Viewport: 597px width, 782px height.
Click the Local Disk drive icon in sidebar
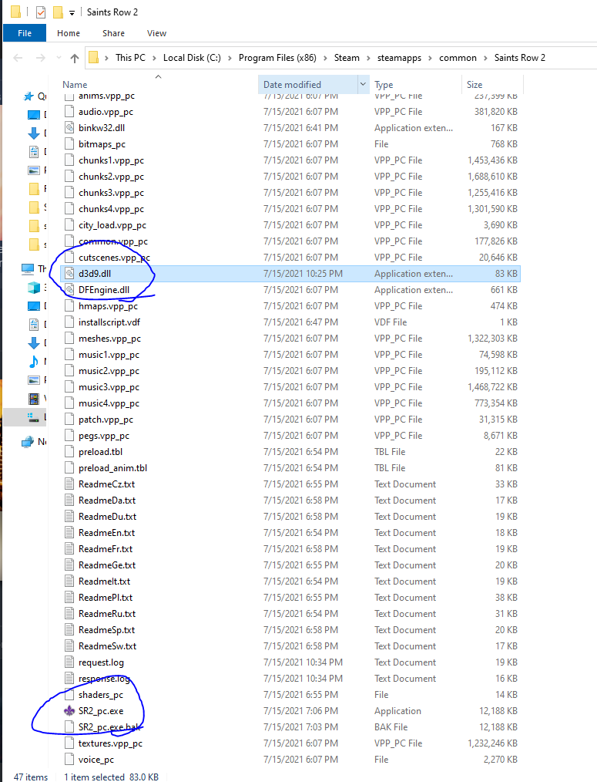pos(33,417)
